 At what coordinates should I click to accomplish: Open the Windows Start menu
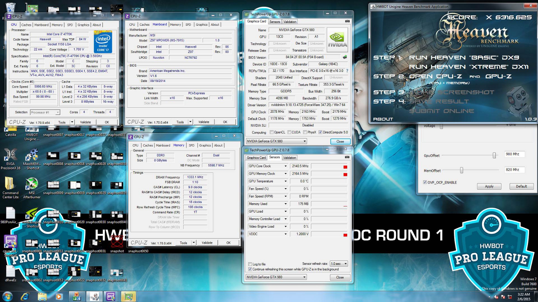tap(8, 297)
